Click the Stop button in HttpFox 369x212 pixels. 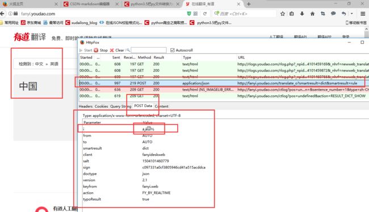(101, 50)
